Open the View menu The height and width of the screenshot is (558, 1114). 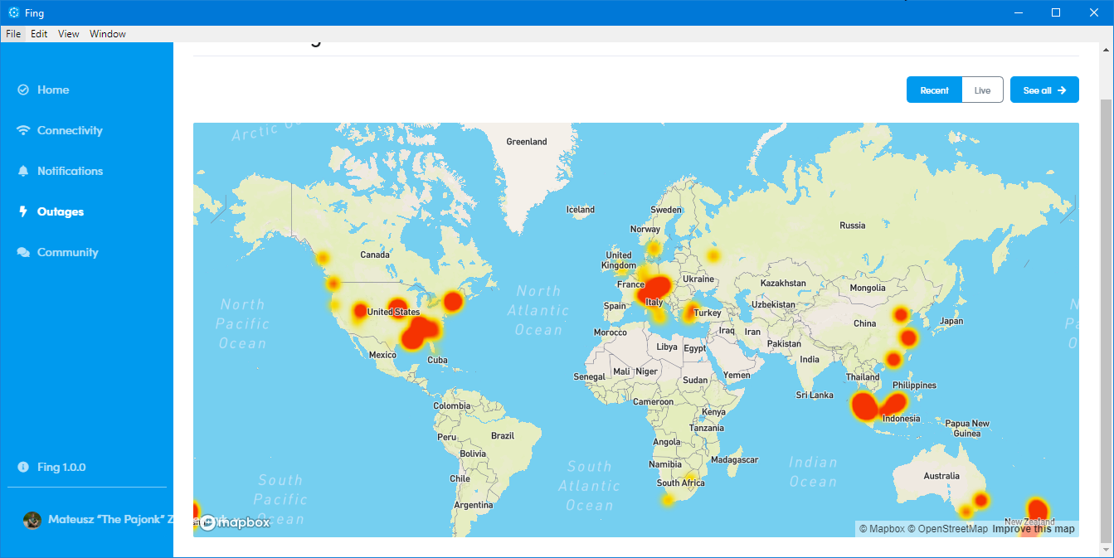click(x=69, y=34)
